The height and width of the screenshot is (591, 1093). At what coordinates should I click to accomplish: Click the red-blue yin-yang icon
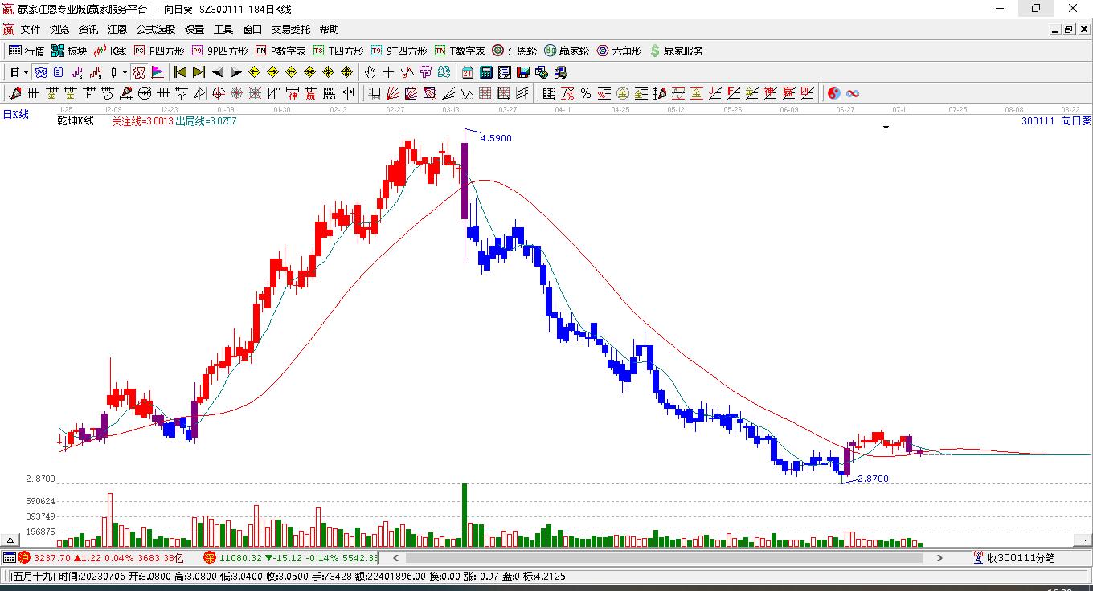click(833, 93)
